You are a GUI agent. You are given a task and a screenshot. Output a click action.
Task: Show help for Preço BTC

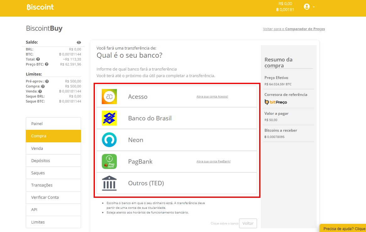47,64
